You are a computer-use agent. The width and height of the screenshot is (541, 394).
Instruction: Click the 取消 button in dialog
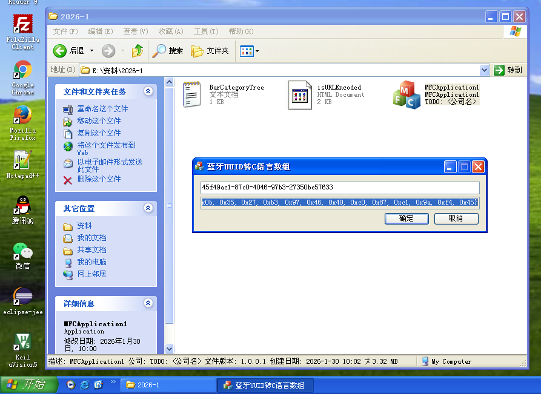[456, 218]
